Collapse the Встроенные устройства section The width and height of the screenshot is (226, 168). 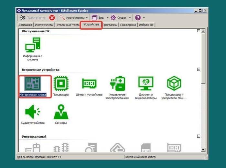point(199,69)
